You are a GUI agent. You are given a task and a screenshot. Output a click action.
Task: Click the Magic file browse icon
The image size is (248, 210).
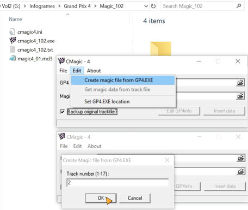point(240,96)
